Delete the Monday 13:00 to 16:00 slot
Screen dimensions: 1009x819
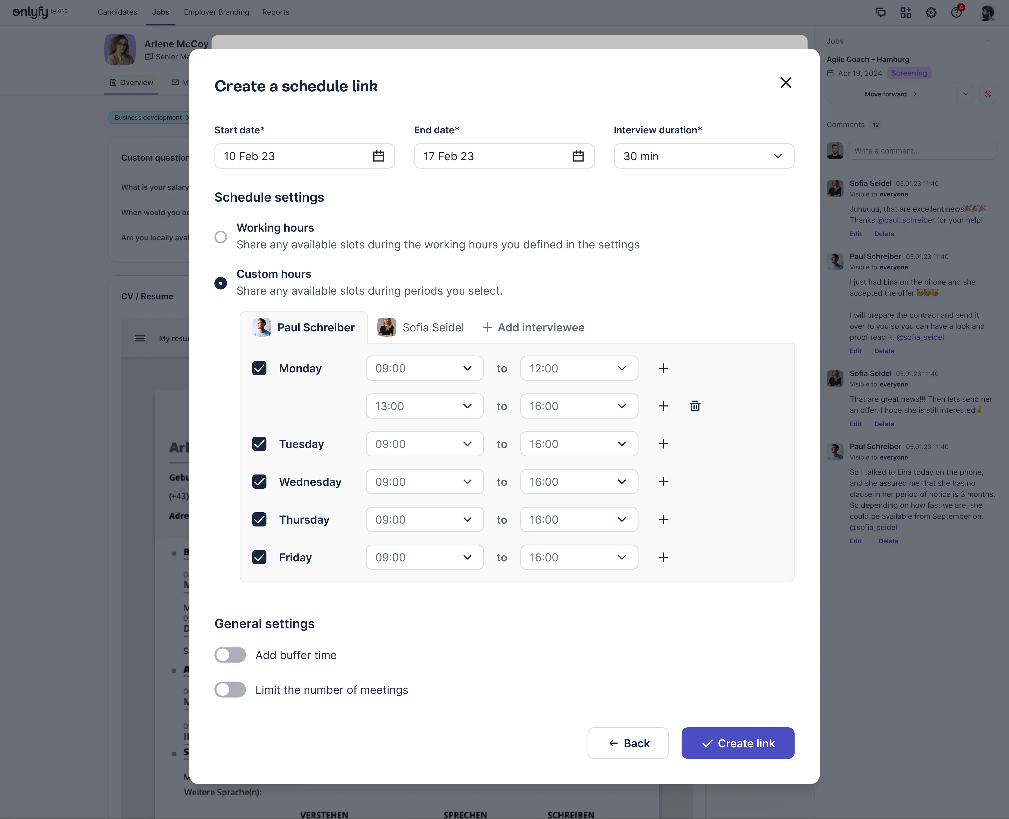695,406
